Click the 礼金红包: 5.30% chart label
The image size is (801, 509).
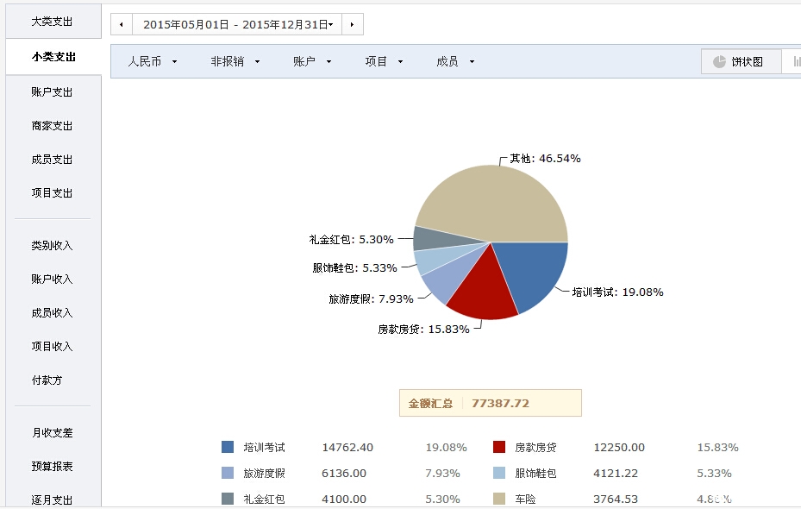click(x=351, y=240)
